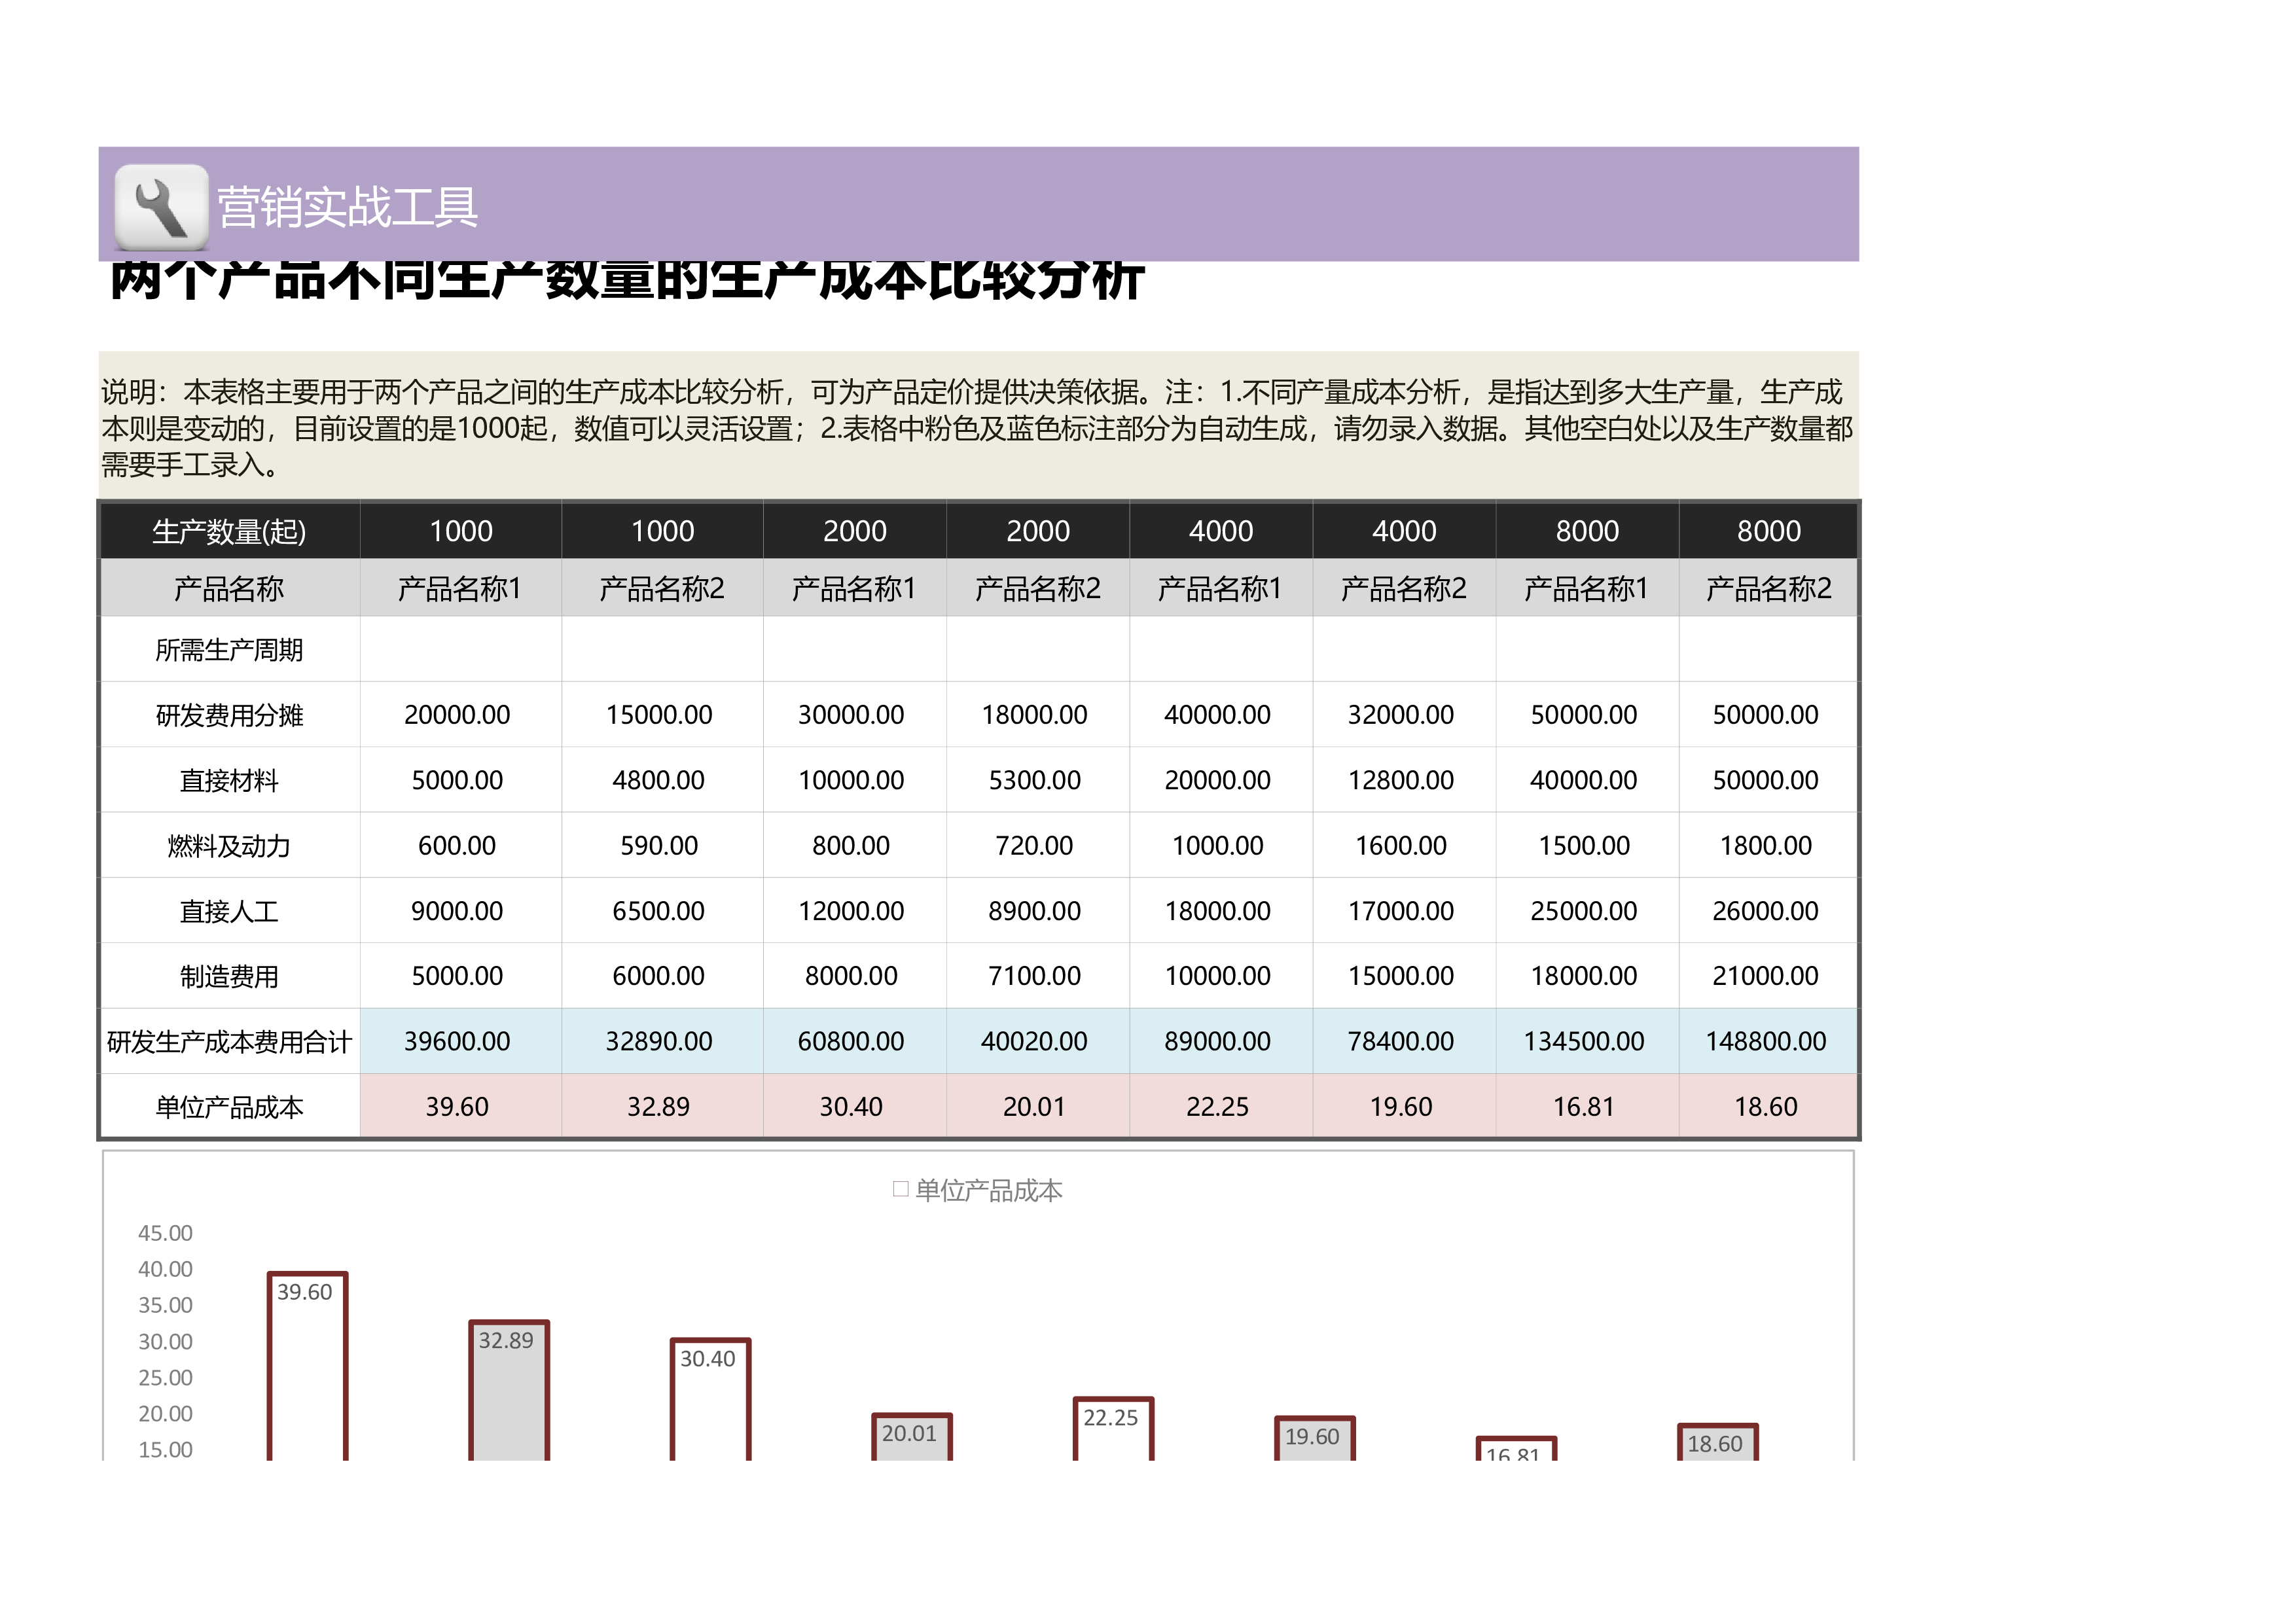Click the 单位产品成本 table row label
This screenshot has height=1623, width=2296.
click(x=229, y=1107)
